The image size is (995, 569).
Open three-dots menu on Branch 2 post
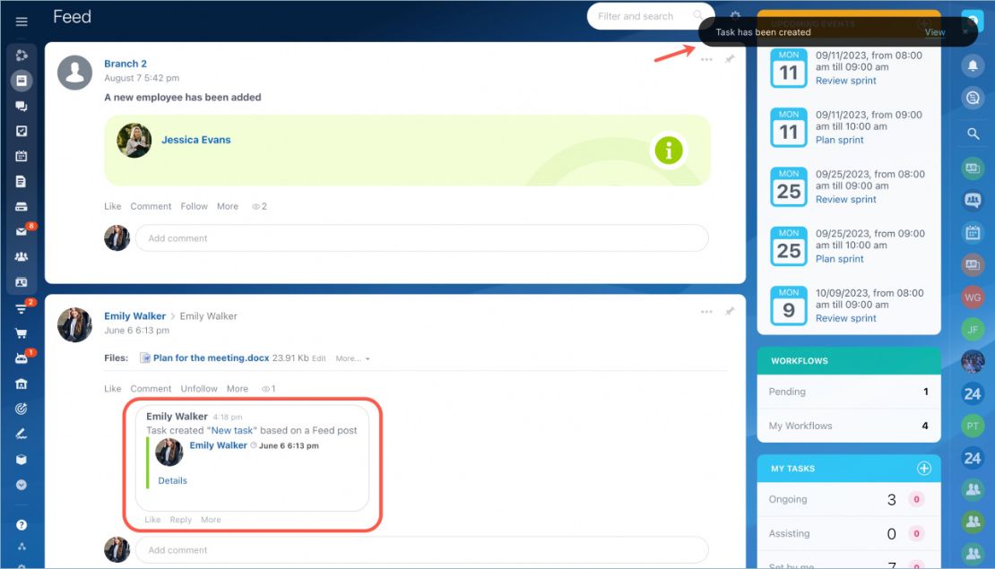706,60
